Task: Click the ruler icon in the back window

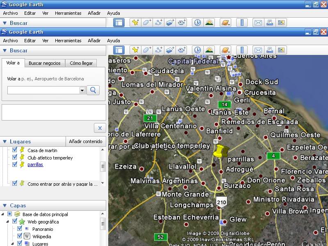Action: 242,23
